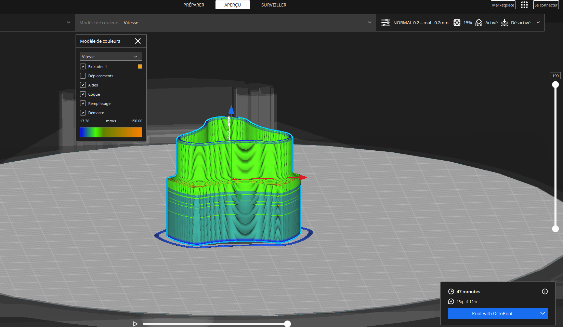Open Print with OctoPrint output options arrow
This screenshot has height=327, width=563.
tap(542, 313)
